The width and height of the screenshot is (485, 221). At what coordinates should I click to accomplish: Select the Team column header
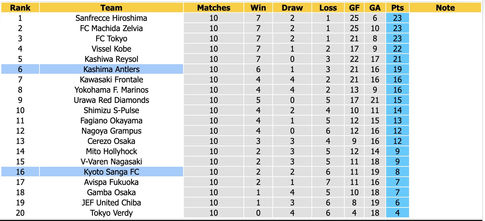pos(111,8)
